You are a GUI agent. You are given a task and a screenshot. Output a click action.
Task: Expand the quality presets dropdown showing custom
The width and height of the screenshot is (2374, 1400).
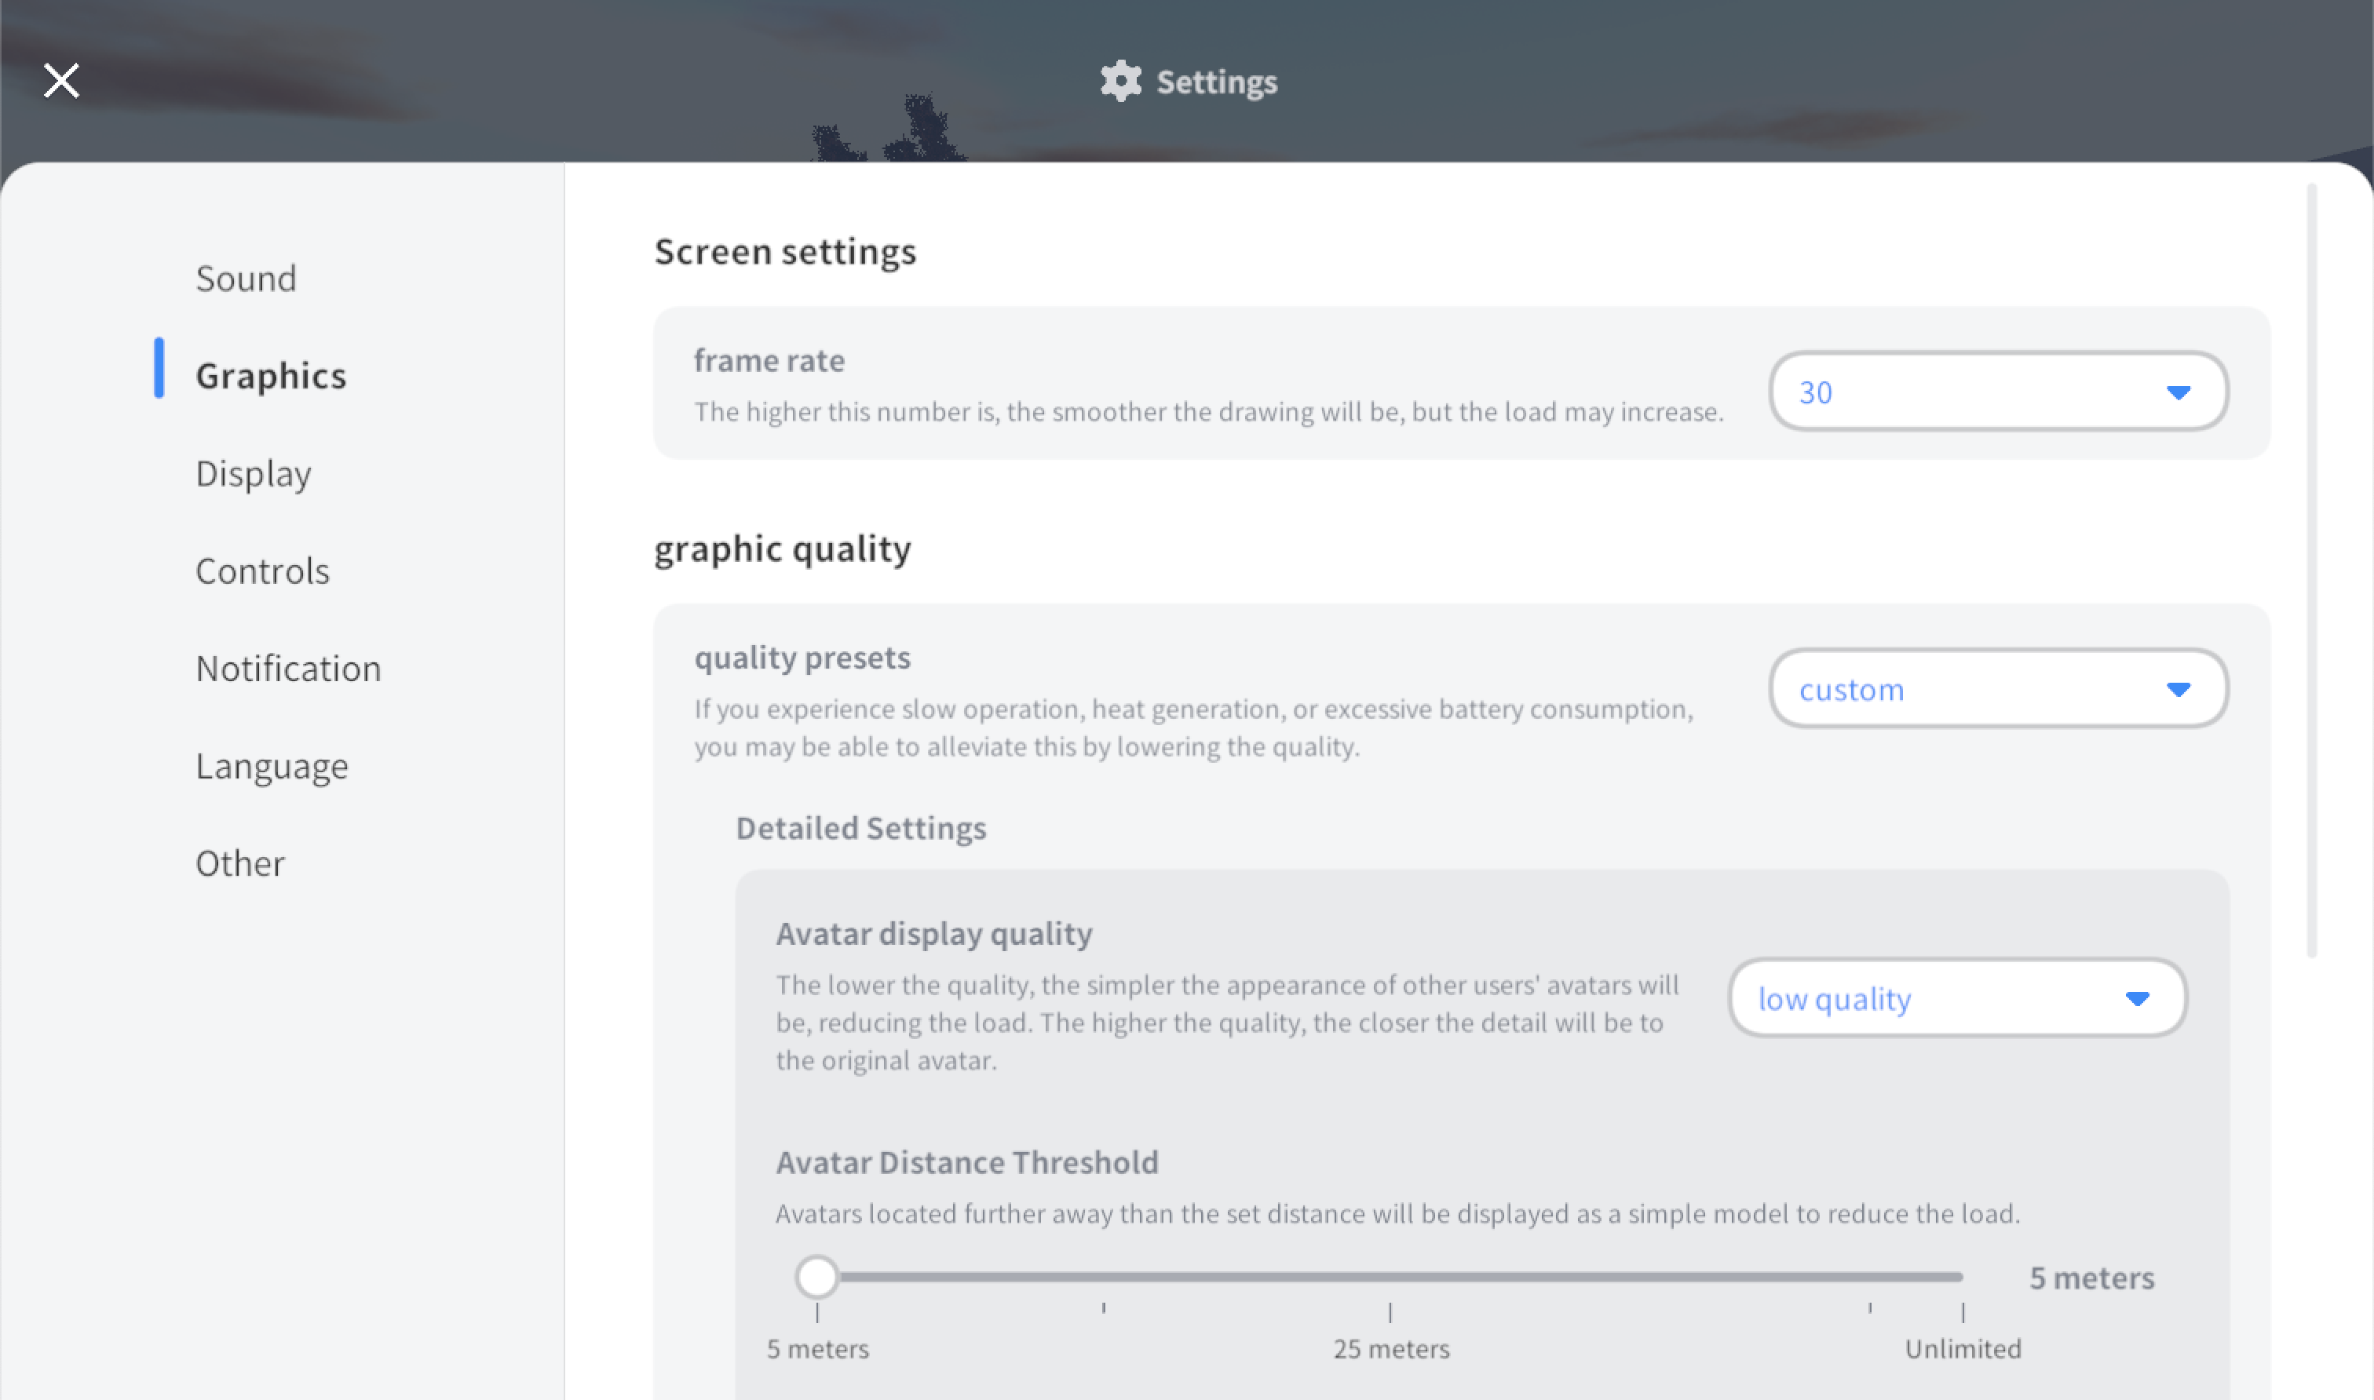[1997, 689]
